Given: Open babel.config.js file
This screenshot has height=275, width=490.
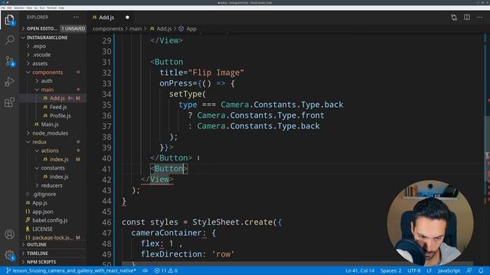Looking at the screenshot, I should pos(54,220).
